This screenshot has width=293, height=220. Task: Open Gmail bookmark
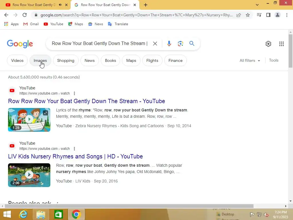click(x=31, y=24)
